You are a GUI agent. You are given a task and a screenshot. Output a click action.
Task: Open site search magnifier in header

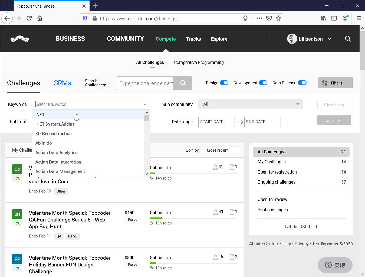(348, 39)
